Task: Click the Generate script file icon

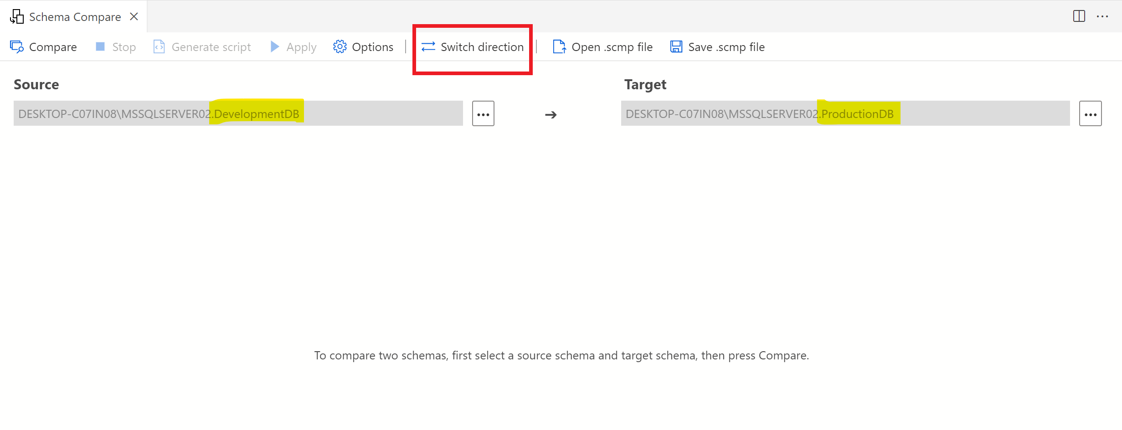Action: point(159,47)
